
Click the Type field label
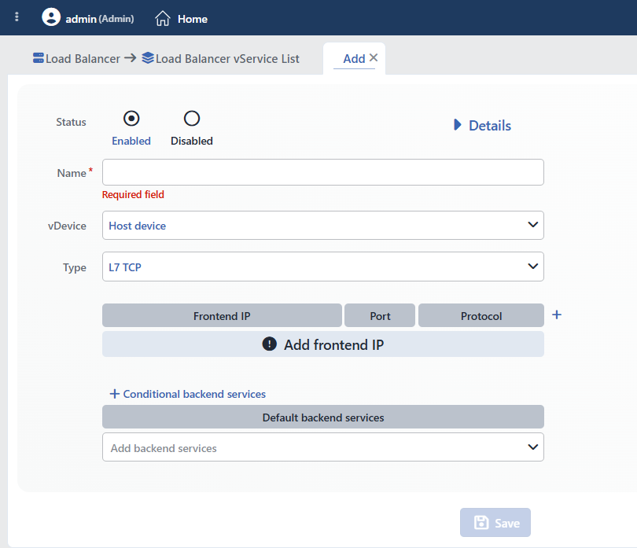click(x=75, y=267)
